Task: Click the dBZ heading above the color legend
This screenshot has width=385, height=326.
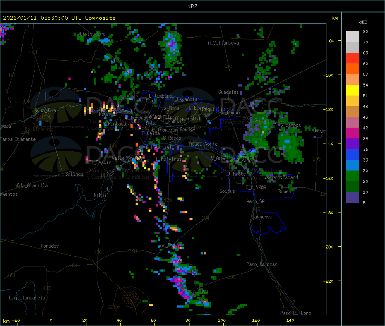Action: 363,22
